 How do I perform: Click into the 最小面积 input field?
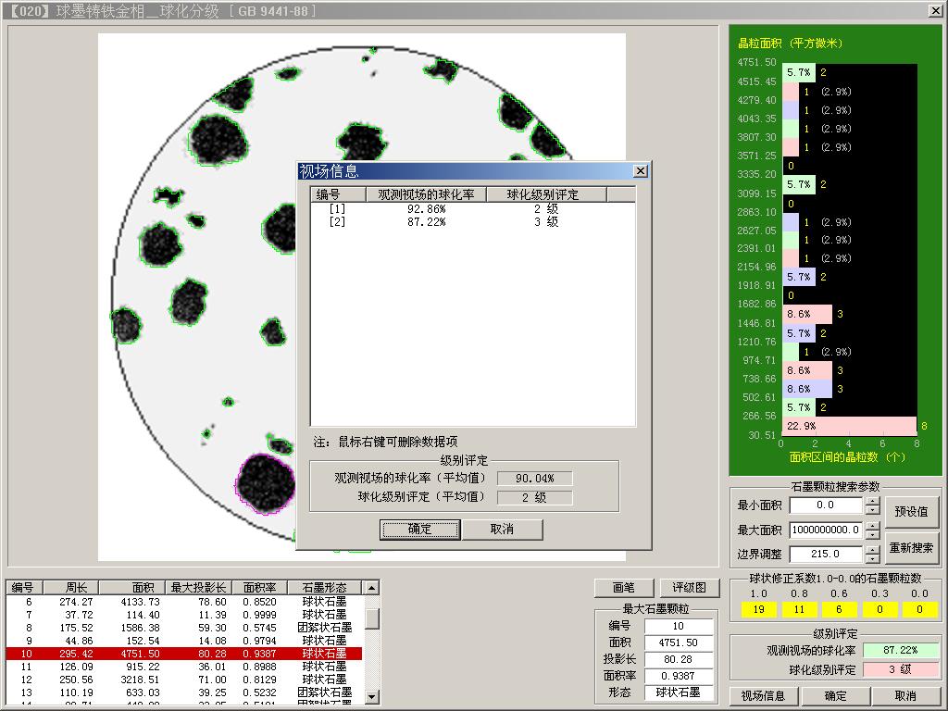pyautogui.click(x=825, y=505)
